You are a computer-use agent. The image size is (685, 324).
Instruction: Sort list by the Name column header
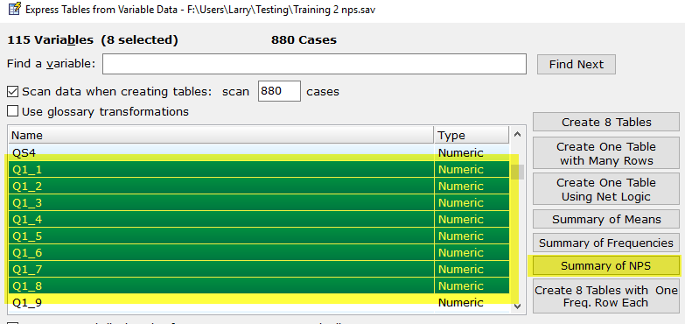pyautogui.click(x=221, y=135)
